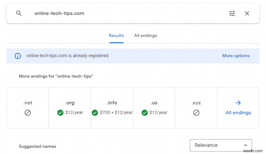Click the green check under .org
266x154 pixels.
60,113
